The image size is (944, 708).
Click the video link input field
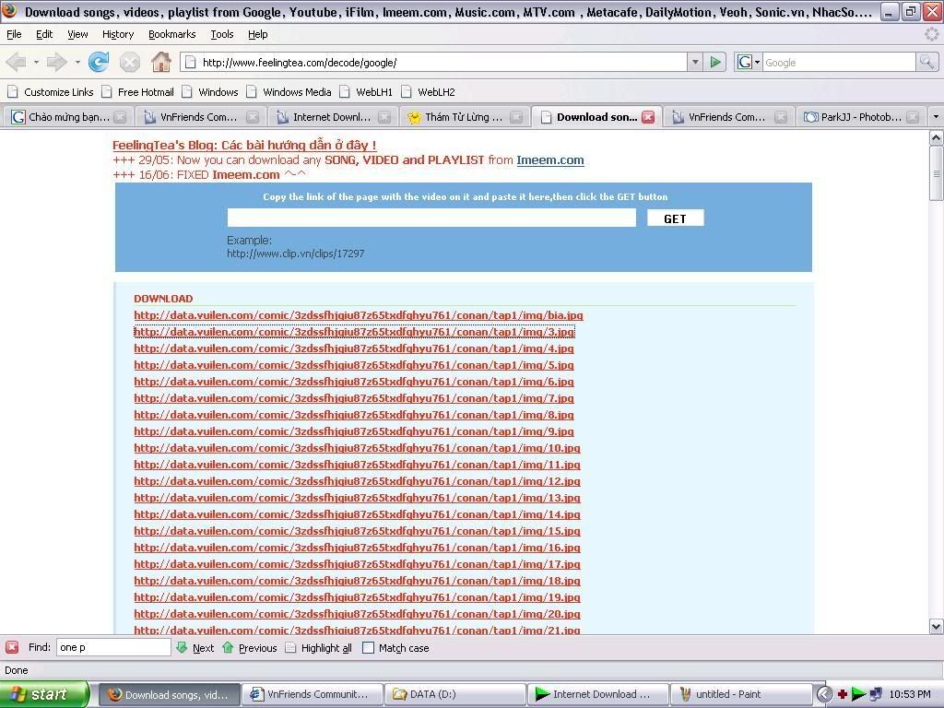tap(431, 218)
